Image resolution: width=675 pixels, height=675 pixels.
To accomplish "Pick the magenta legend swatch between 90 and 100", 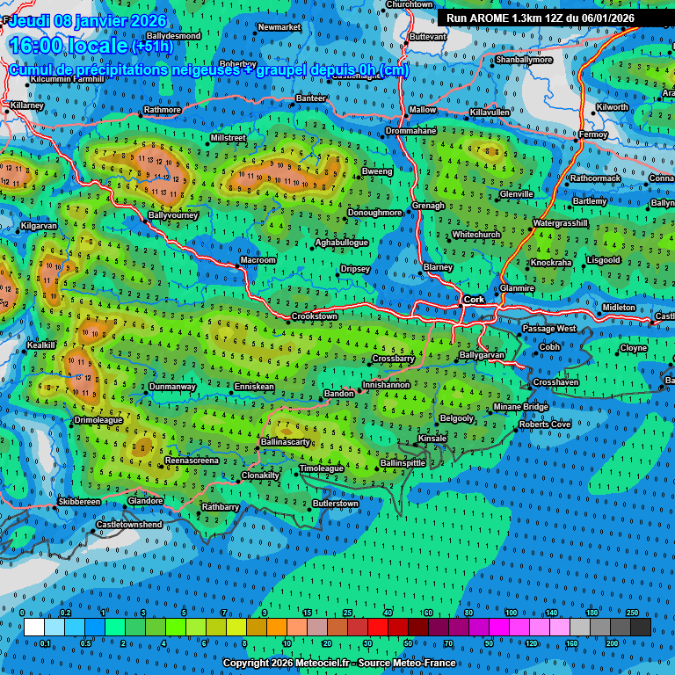I will click(x=499, y=628).
